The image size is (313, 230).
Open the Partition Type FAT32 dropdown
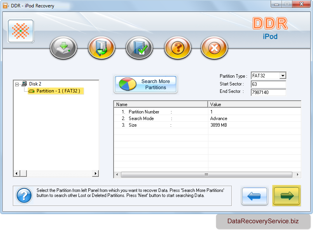tap(283, 76)
